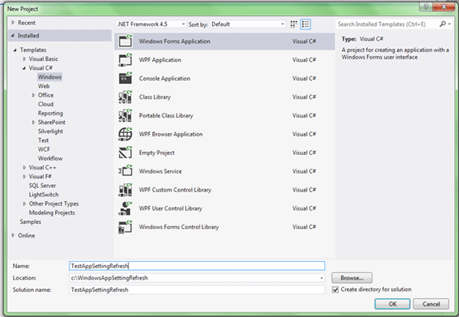Click the WPF Browser Application globe icon
Screen dimensions: 459x317
(125, 134)
